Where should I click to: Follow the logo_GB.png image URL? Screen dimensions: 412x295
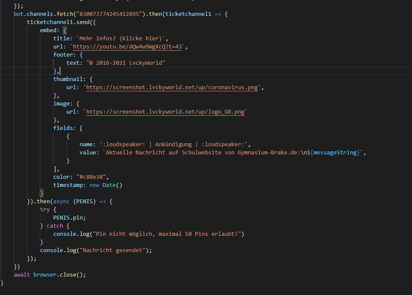point(166,112)
